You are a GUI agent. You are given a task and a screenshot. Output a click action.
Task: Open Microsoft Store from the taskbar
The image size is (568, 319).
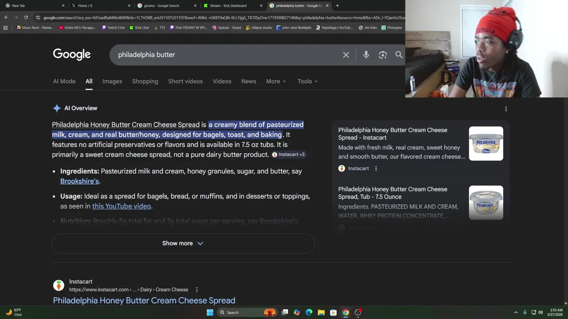(x=333, y=312)
